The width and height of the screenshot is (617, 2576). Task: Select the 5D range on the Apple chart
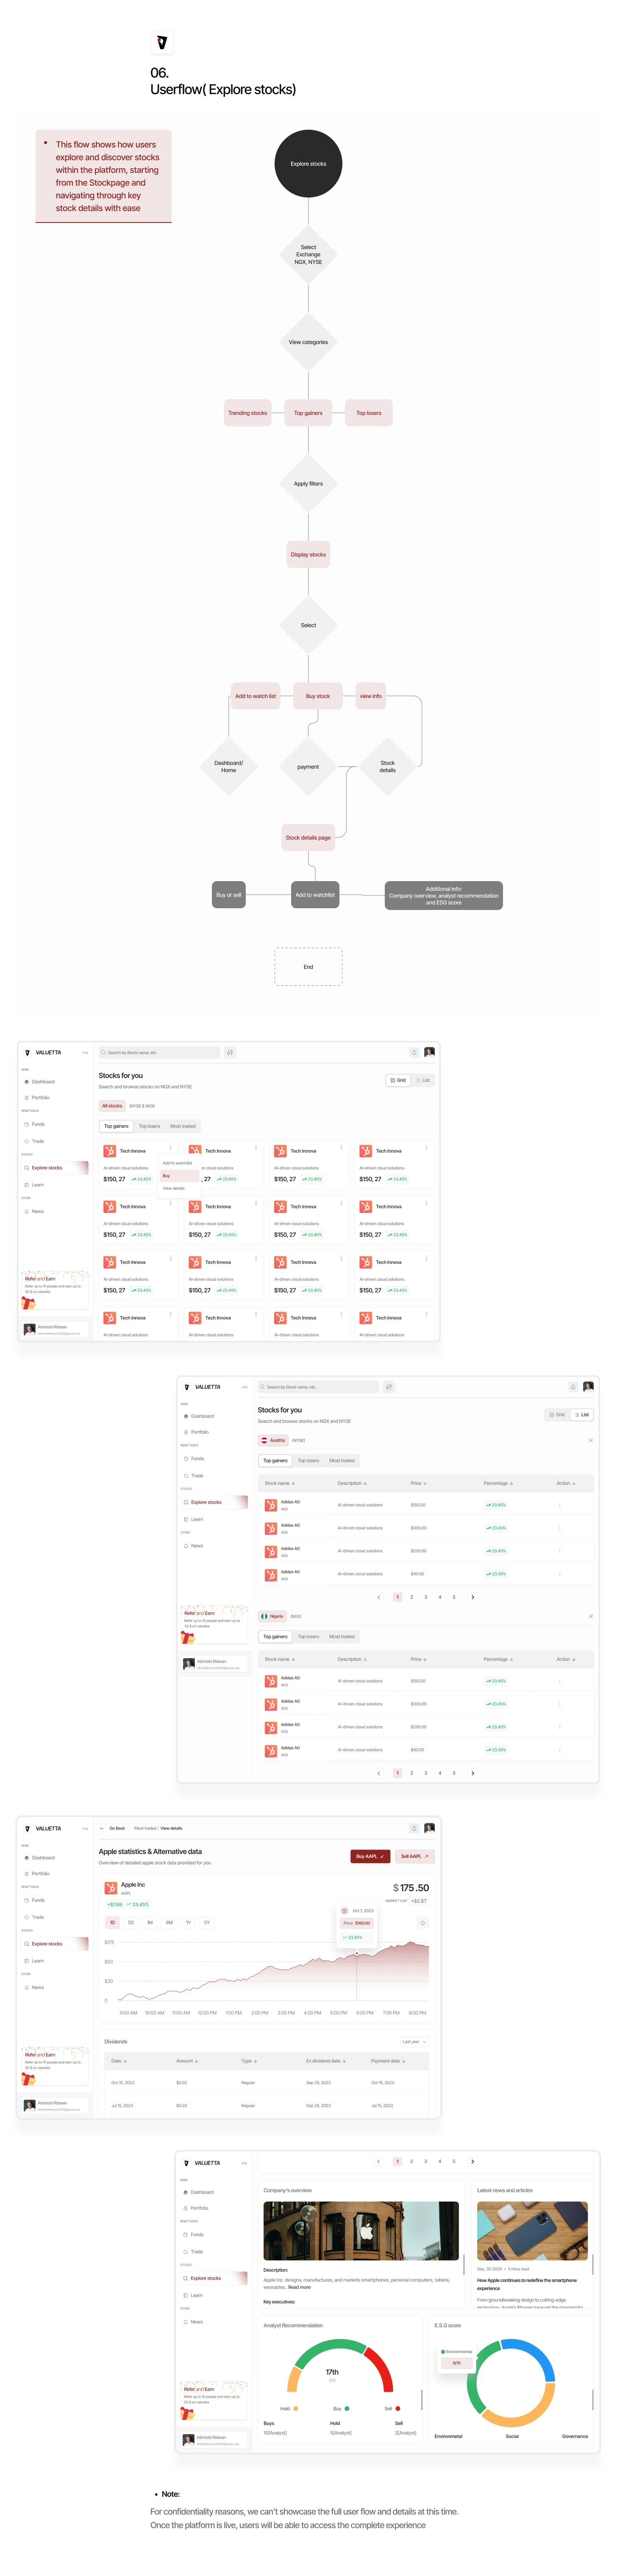(x=131, y=1923)
